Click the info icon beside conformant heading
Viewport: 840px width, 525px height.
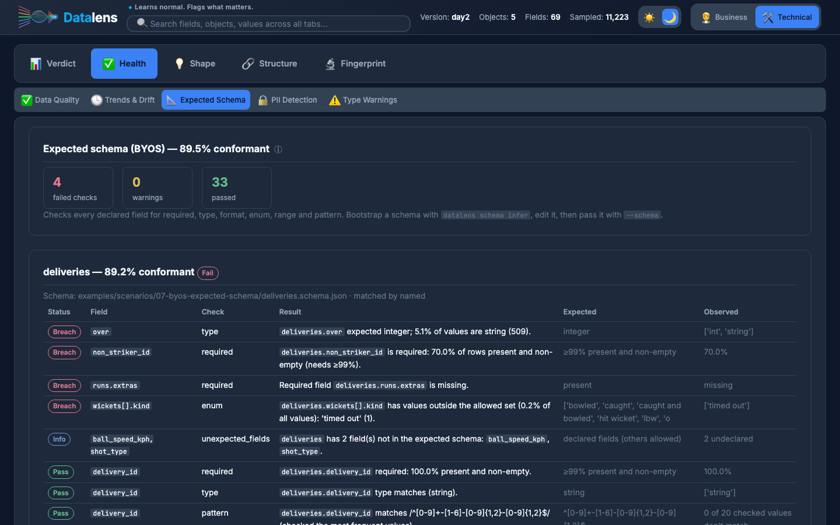pos(278,149)
